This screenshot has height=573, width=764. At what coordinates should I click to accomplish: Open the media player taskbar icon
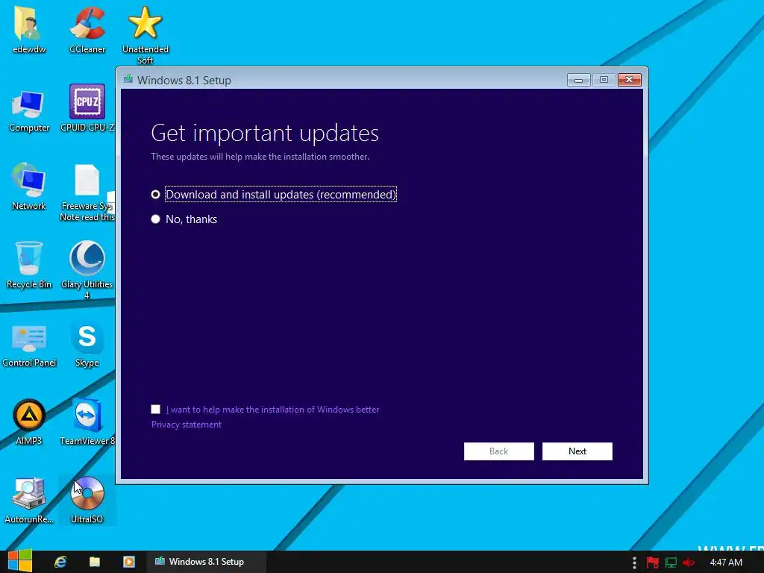128,562
